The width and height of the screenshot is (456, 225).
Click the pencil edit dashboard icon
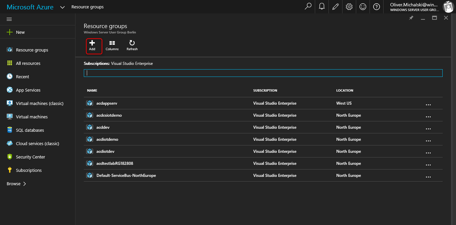pyautogui.click(x=335, y=7)
